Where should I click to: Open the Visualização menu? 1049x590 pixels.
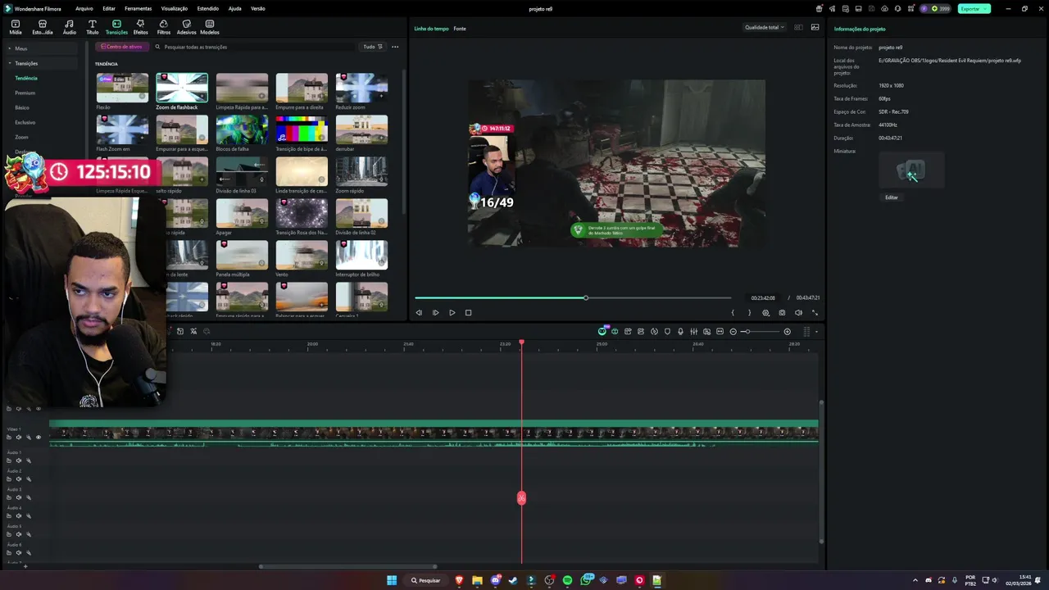tap(175, 8)
